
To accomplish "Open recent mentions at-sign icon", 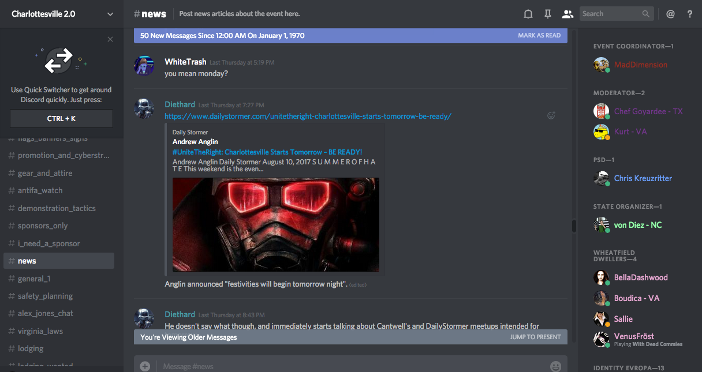I will [x=670, y=14].
